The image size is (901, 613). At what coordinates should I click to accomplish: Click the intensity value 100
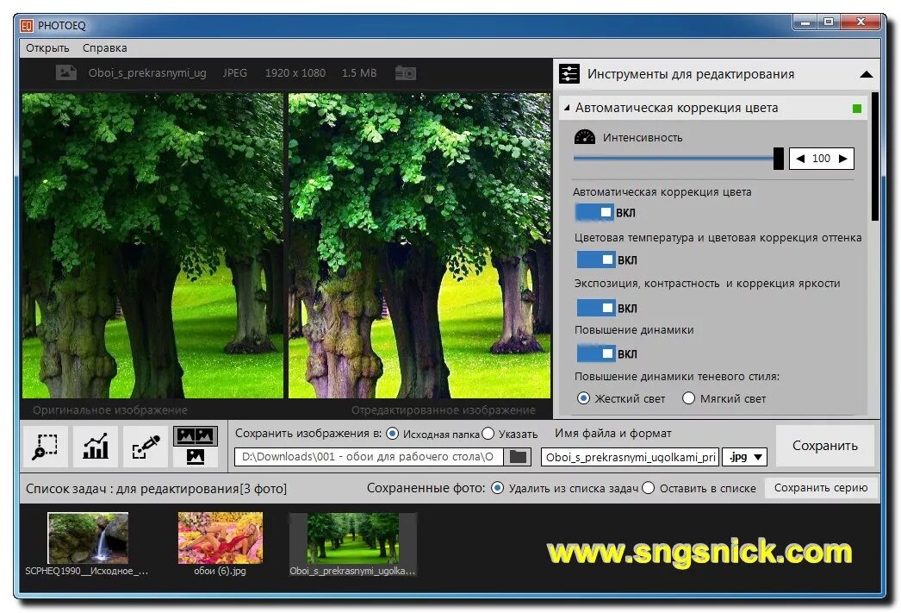(821, 159)
